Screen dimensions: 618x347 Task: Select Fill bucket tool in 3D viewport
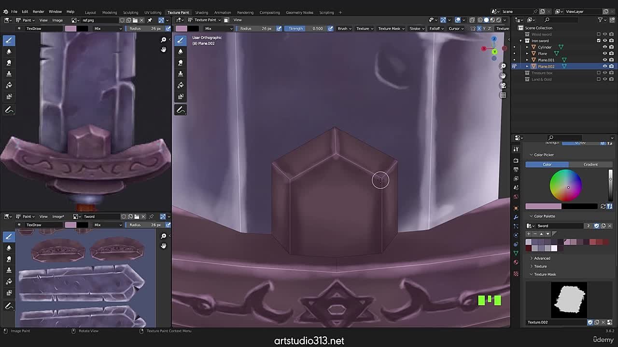(x=181, y=85)
